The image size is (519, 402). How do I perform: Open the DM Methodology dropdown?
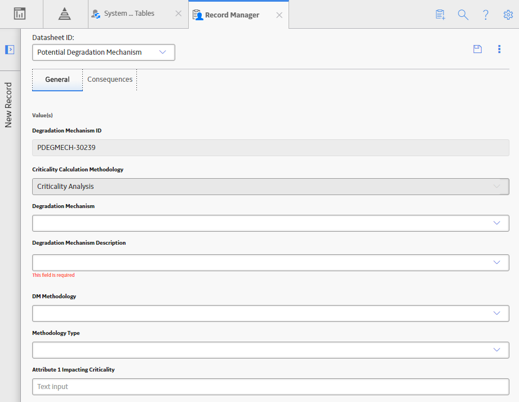(x=270, y=313)
